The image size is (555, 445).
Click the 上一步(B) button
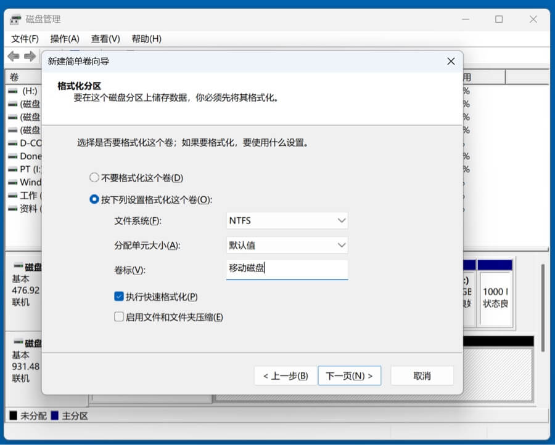pos(284,375)
